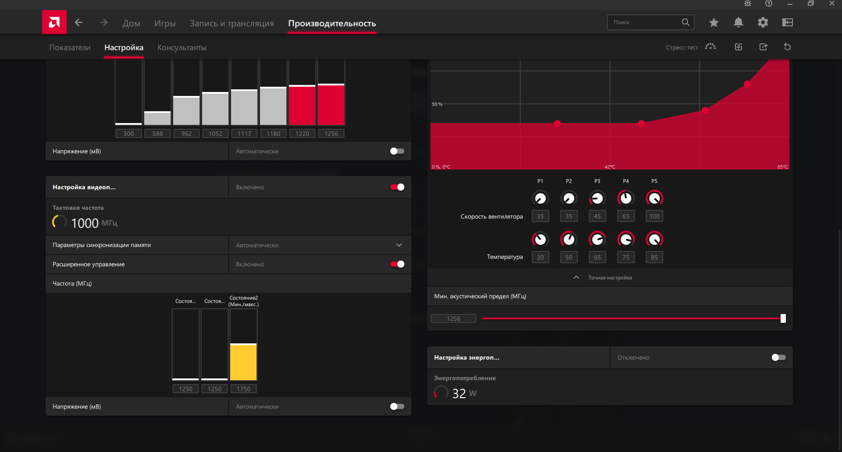Click Запись и трансляция in top navigation
Screen dimensions: 842x452
point(232,23)
